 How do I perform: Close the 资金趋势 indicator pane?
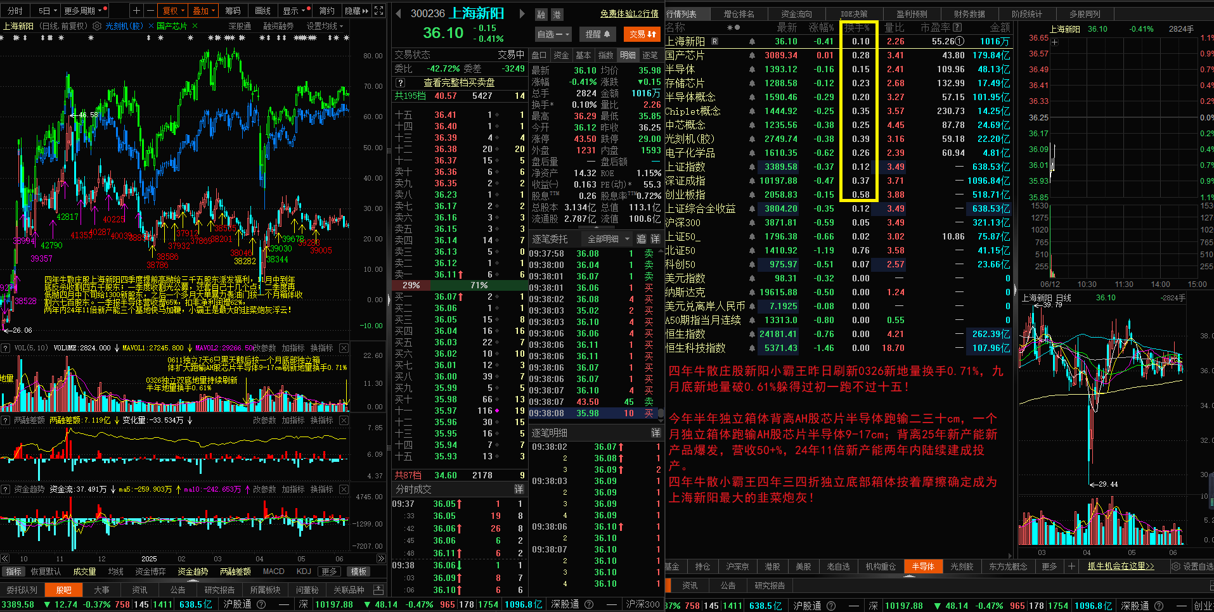(344, 489)
